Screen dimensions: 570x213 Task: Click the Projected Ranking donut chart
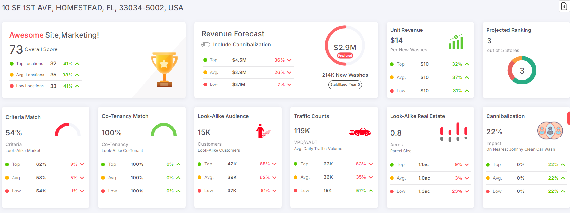(522, 70)
